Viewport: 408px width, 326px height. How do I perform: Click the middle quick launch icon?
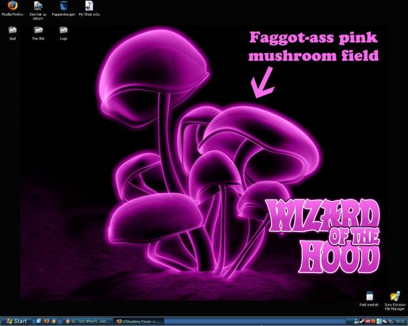[x=46, y=321]
